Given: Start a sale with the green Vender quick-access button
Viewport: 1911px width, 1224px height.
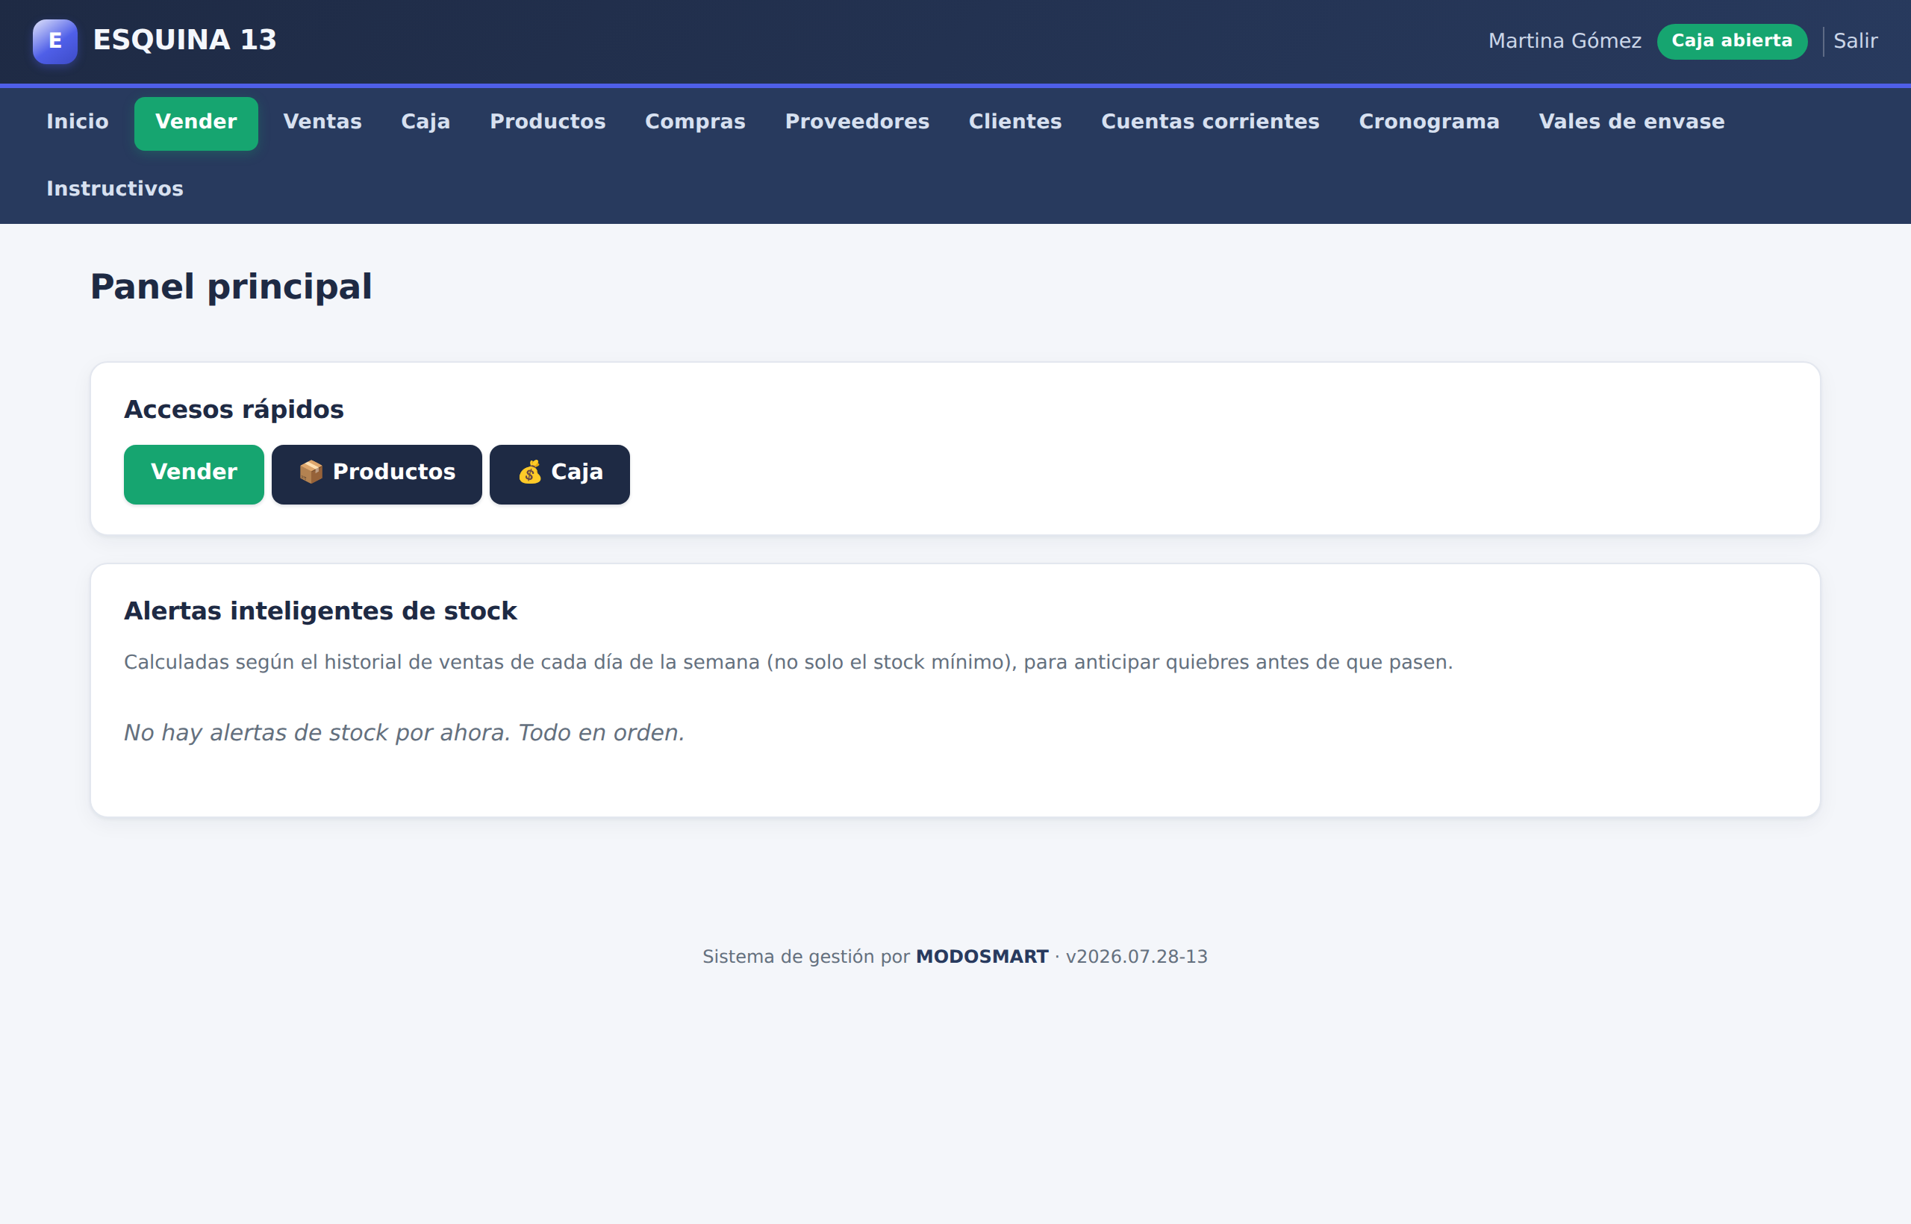Looking at the screenshot, I should coord(194,474).
